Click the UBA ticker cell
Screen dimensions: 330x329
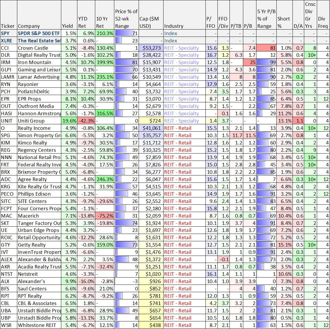(x=8, y=311)
